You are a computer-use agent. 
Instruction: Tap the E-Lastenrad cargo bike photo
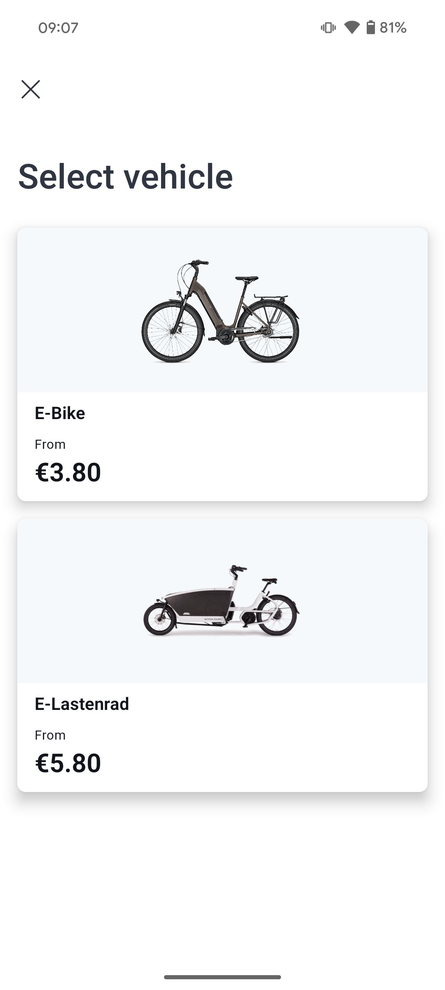(x=221, y=600)
